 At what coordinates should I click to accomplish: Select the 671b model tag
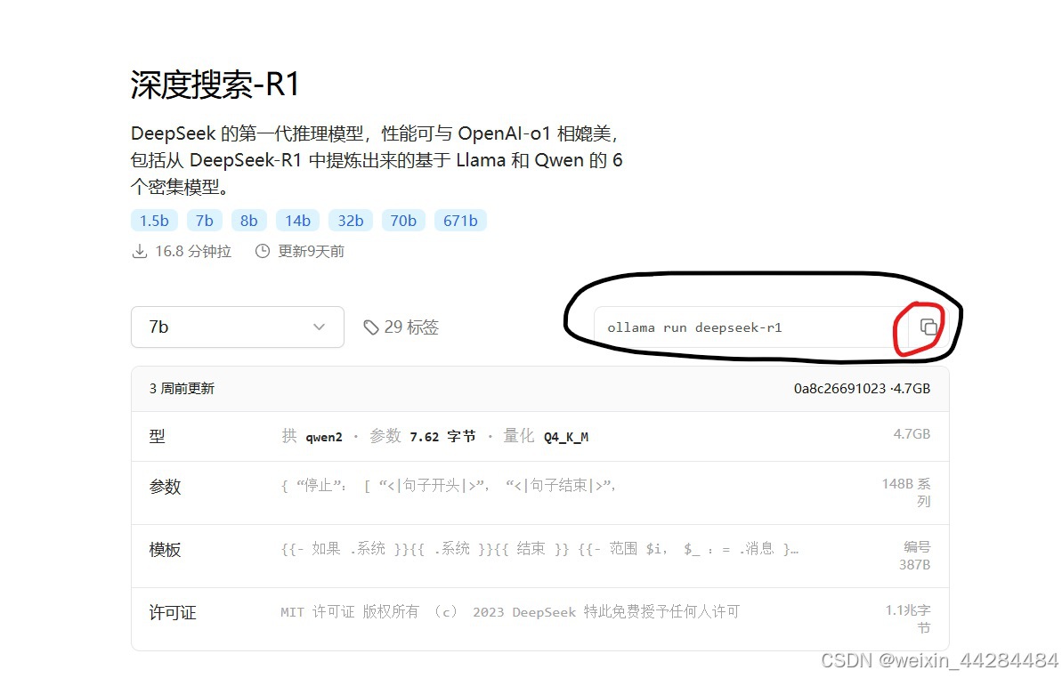[x=460, y=220]
